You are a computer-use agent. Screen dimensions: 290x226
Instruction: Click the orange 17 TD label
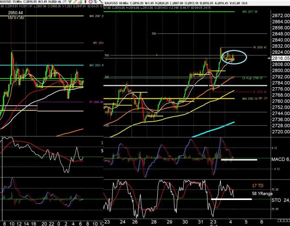(x=258, y=186)
